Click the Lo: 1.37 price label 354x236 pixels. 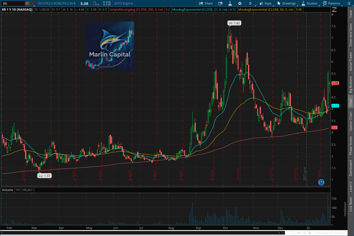pyautogui.click(x=44, y=176)
